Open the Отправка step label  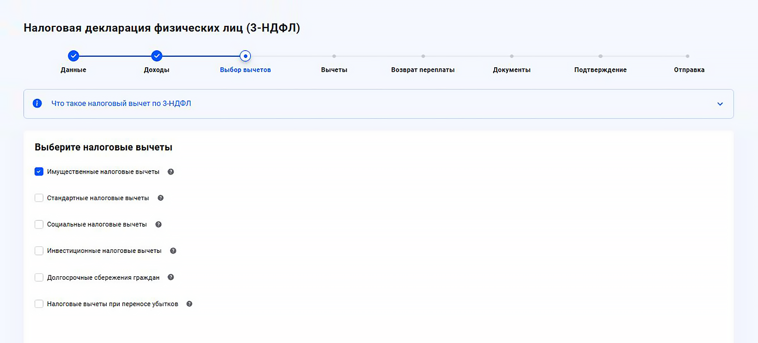click(689, 70)
